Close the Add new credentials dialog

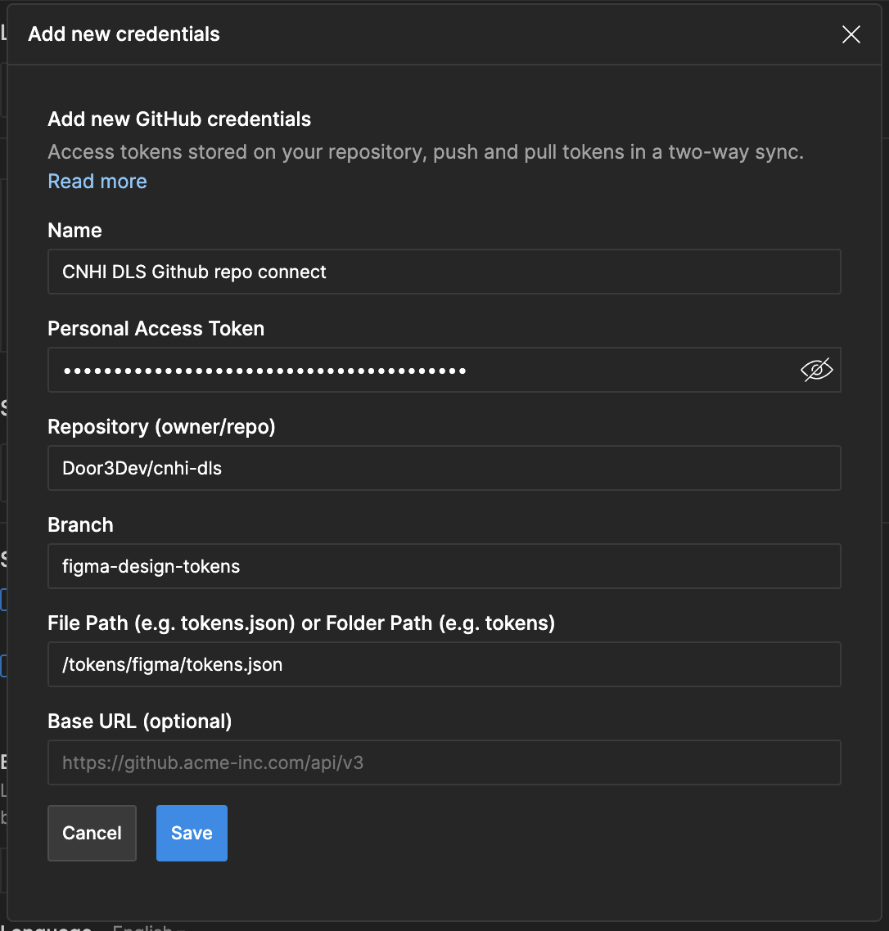point(851,34)
